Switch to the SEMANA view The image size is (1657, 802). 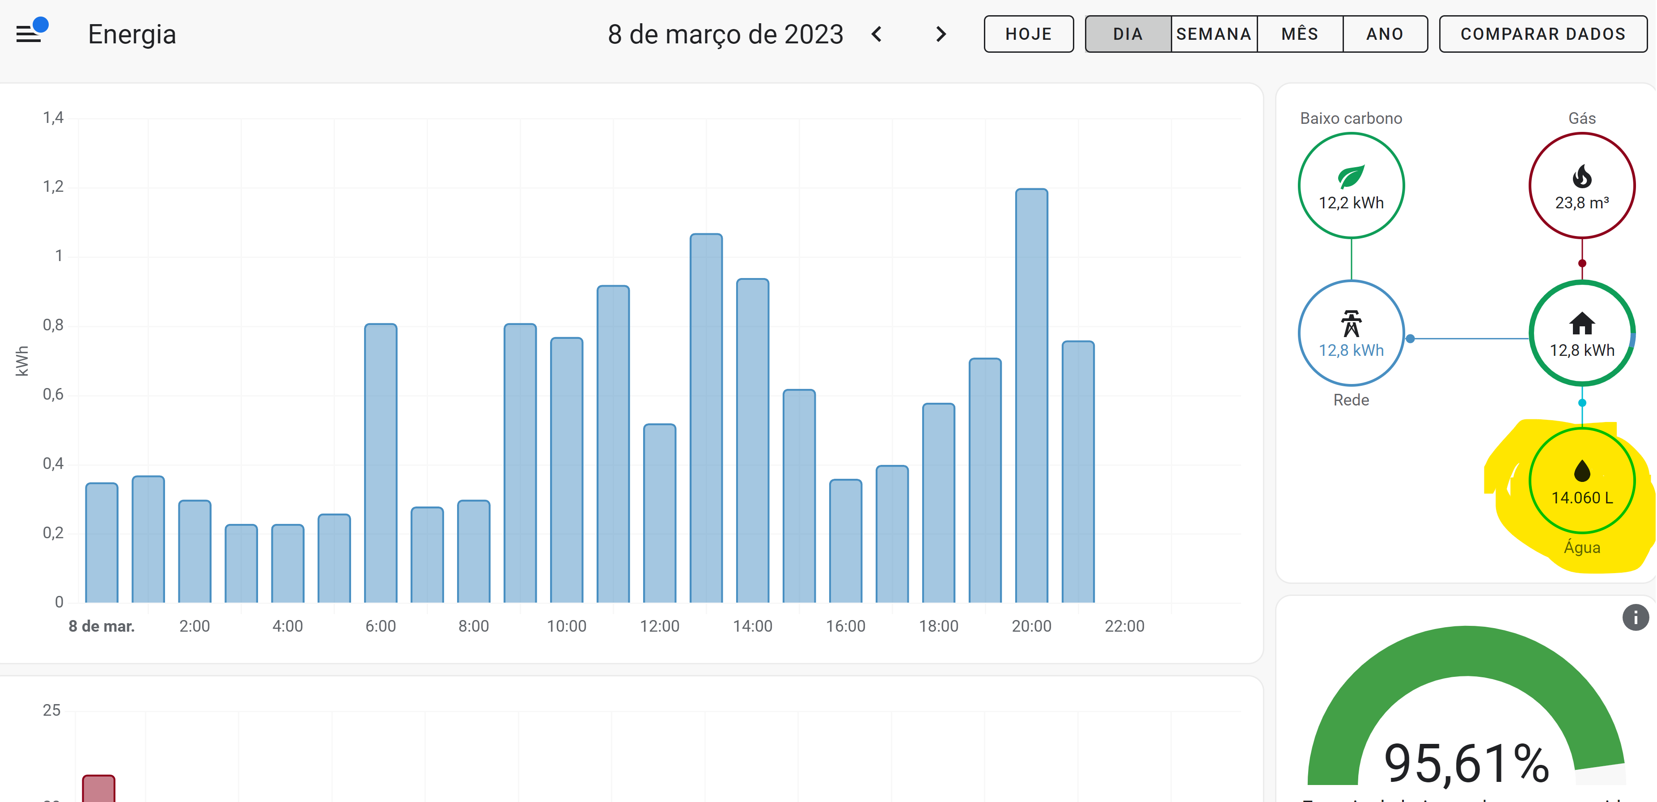(x=1213, y=34)
